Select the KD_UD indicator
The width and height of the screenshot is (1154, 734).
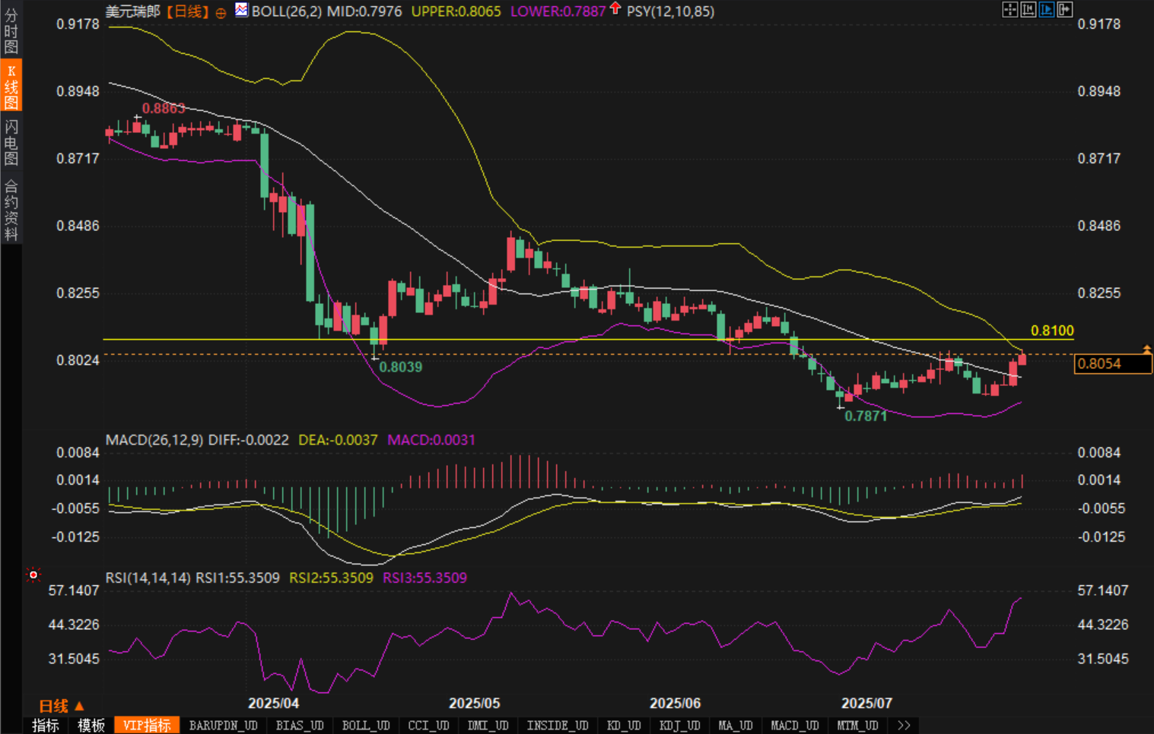[x=624, y=726]
